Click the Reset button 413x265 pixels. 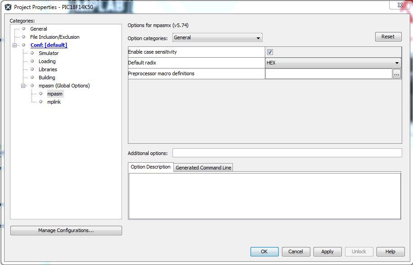(x=388, y=37)
